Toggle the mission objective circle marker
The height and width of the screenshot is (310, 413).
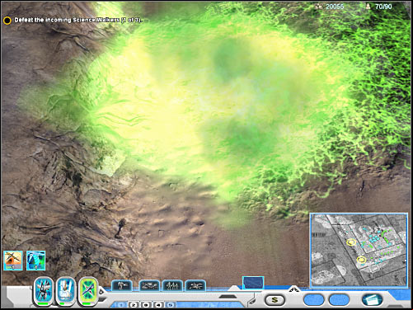click(x=7, y=21)
